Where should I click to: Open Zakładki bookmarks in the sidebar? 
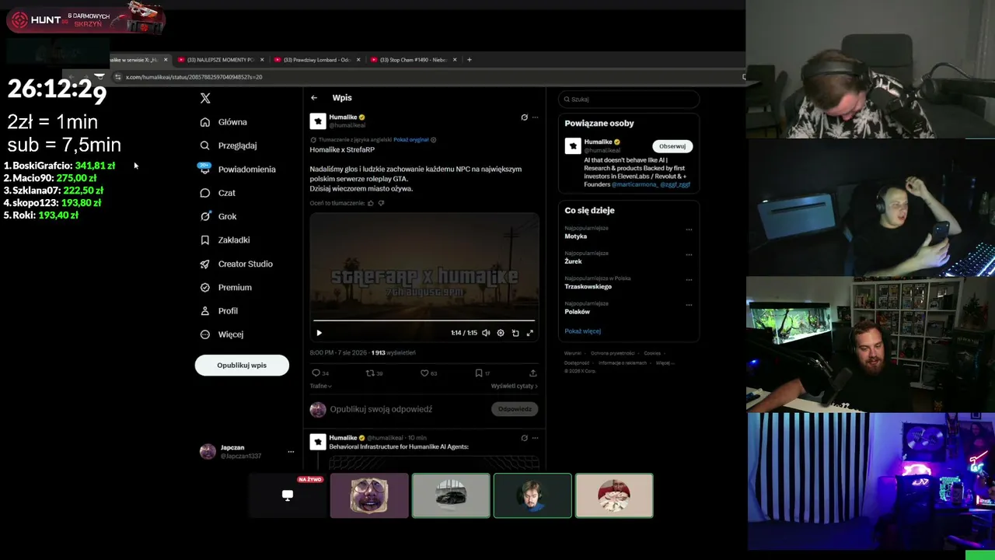[x=225, y=240]
